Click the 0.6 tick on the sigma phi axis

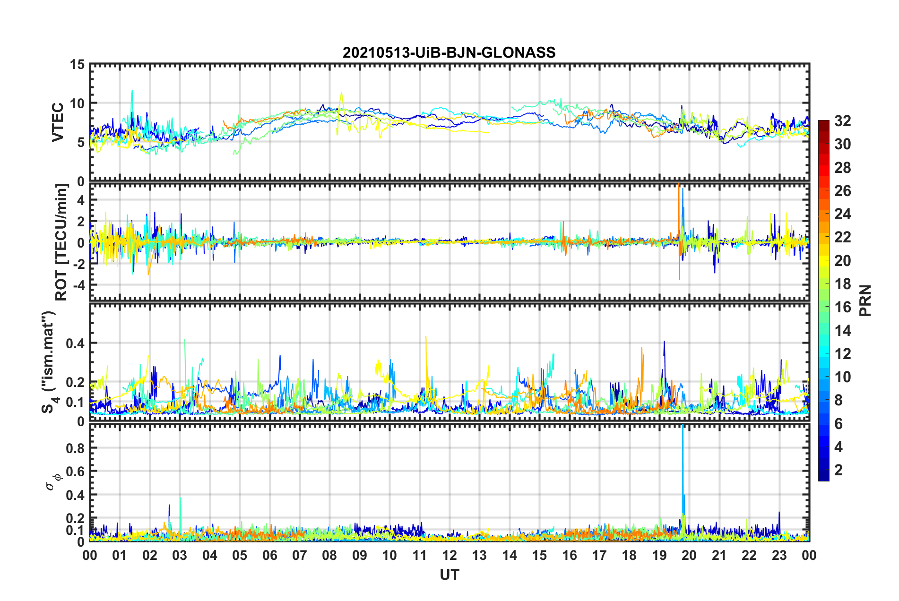coord(76,472)
